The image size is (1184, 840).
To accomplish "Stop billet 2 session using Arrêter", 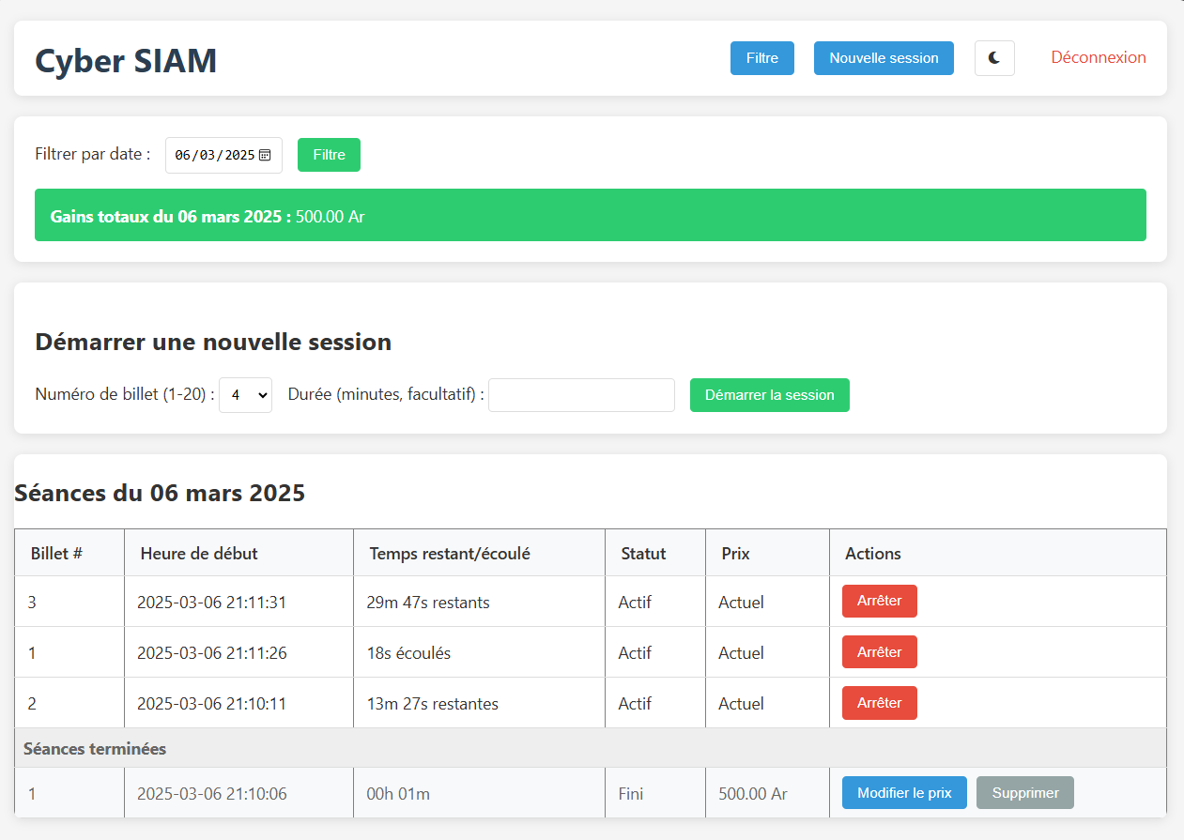I will pos(879,703).
